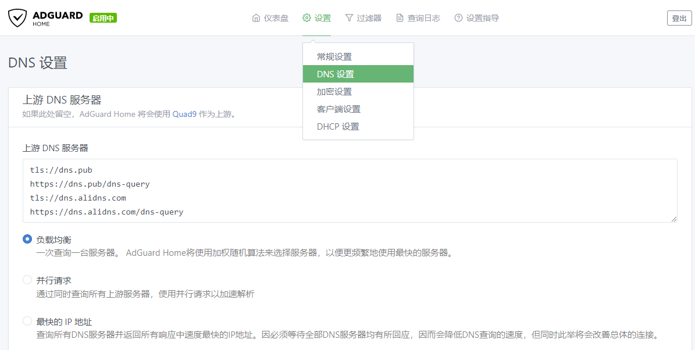Open the 设置 navigation dropdown
695x350 pixels.
316,17
